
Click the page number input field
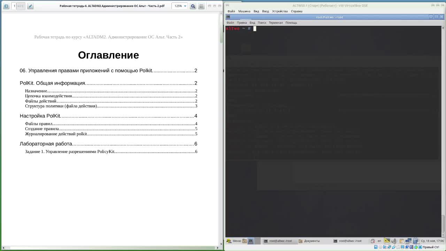tap(14, 6)
